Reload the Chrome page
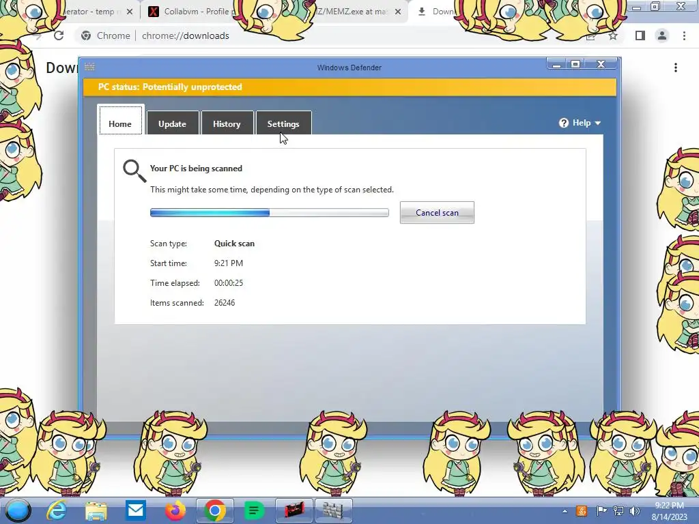The width and height of the screenshot is (699, 524). (x=59, y=35)
